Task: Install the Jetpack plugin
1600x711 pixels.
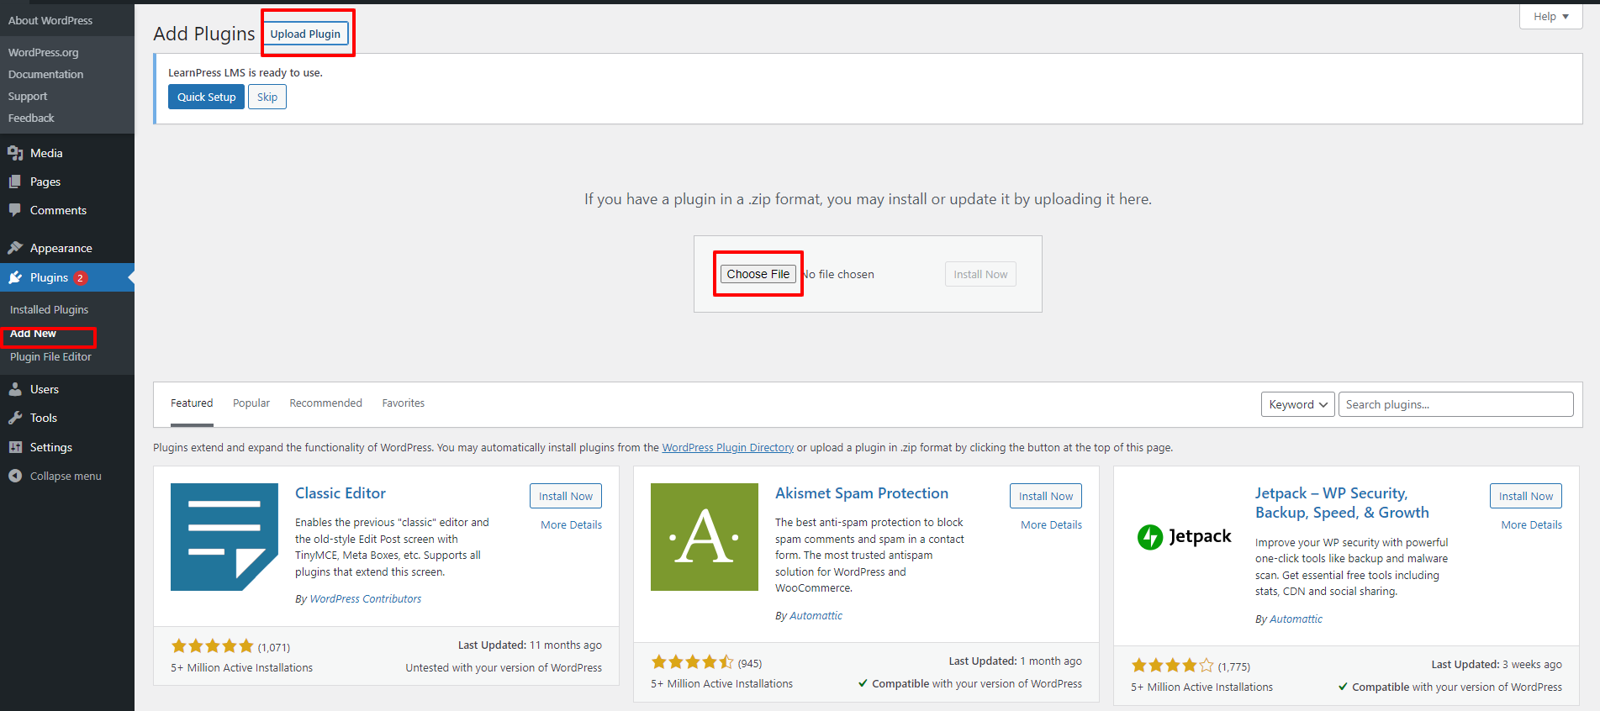Action: click(x=1526, y=496)
